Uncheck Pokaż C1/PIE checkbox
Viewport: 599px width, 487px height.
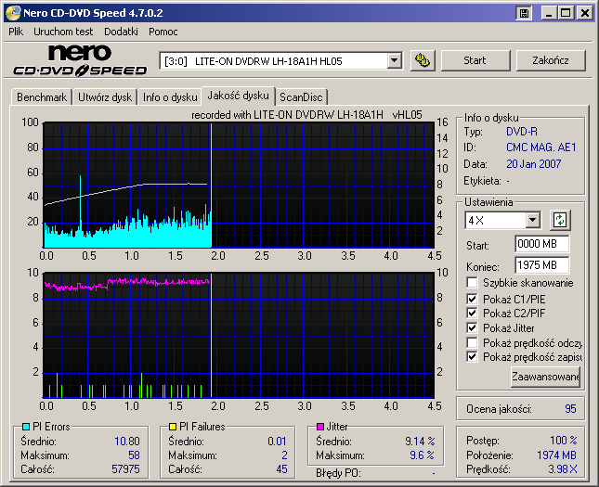point(472,299)
